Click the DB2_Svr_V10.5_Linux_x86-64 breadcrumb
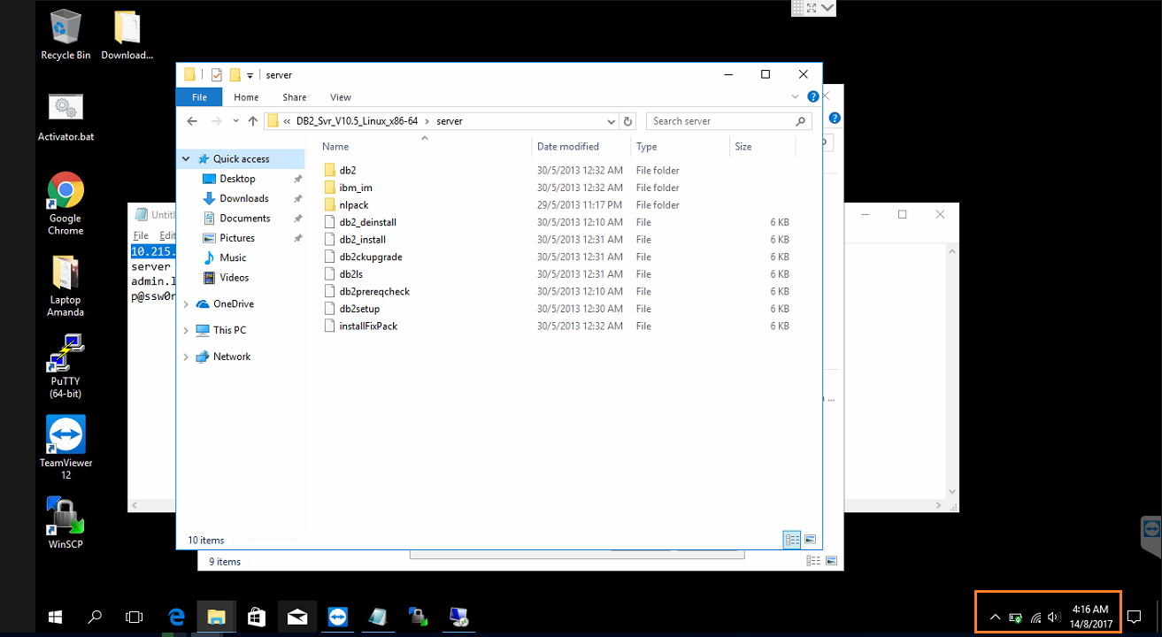 click(x=357, y=121)
